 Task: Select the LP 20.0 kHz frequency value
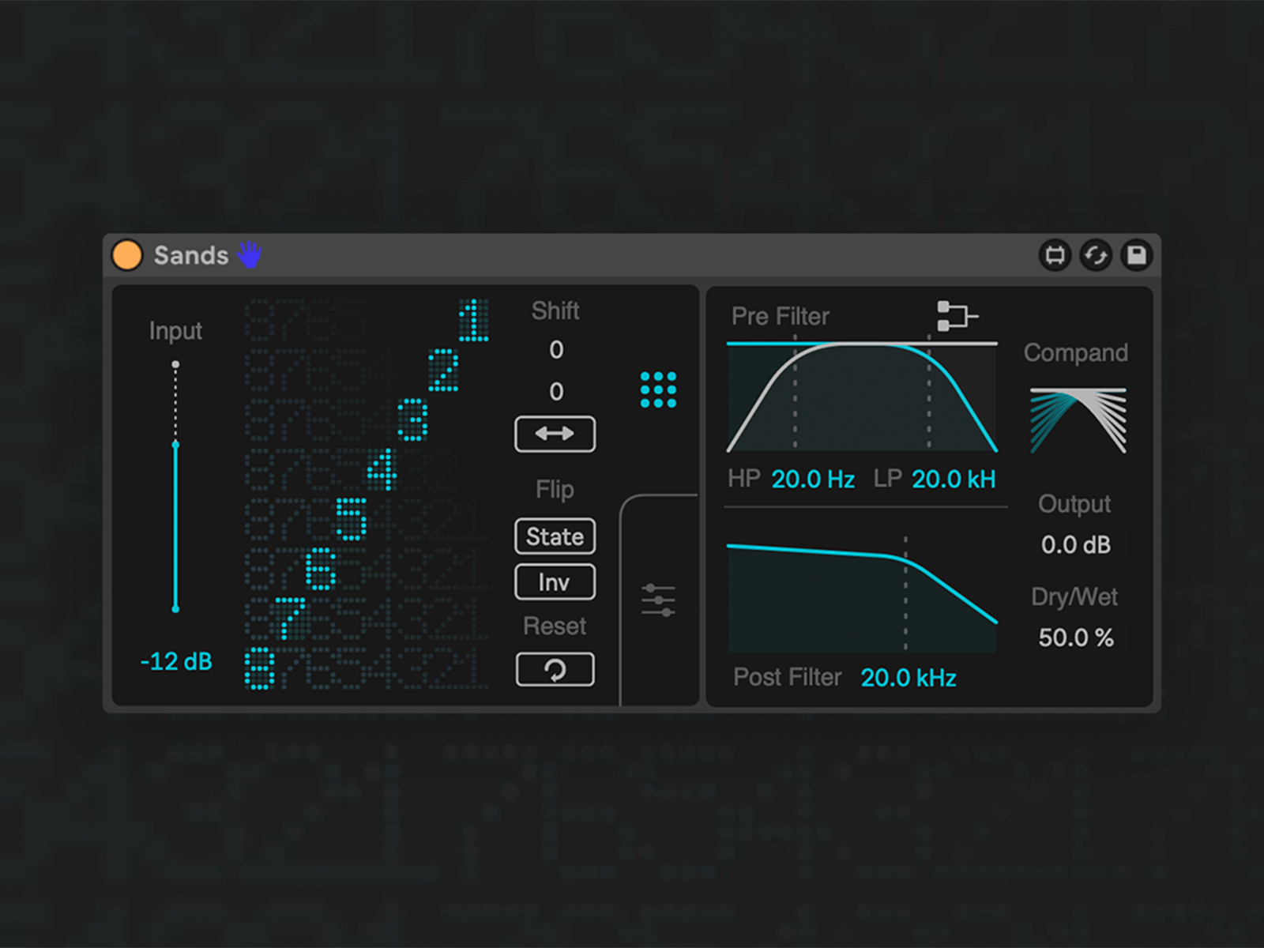point(954,480)
